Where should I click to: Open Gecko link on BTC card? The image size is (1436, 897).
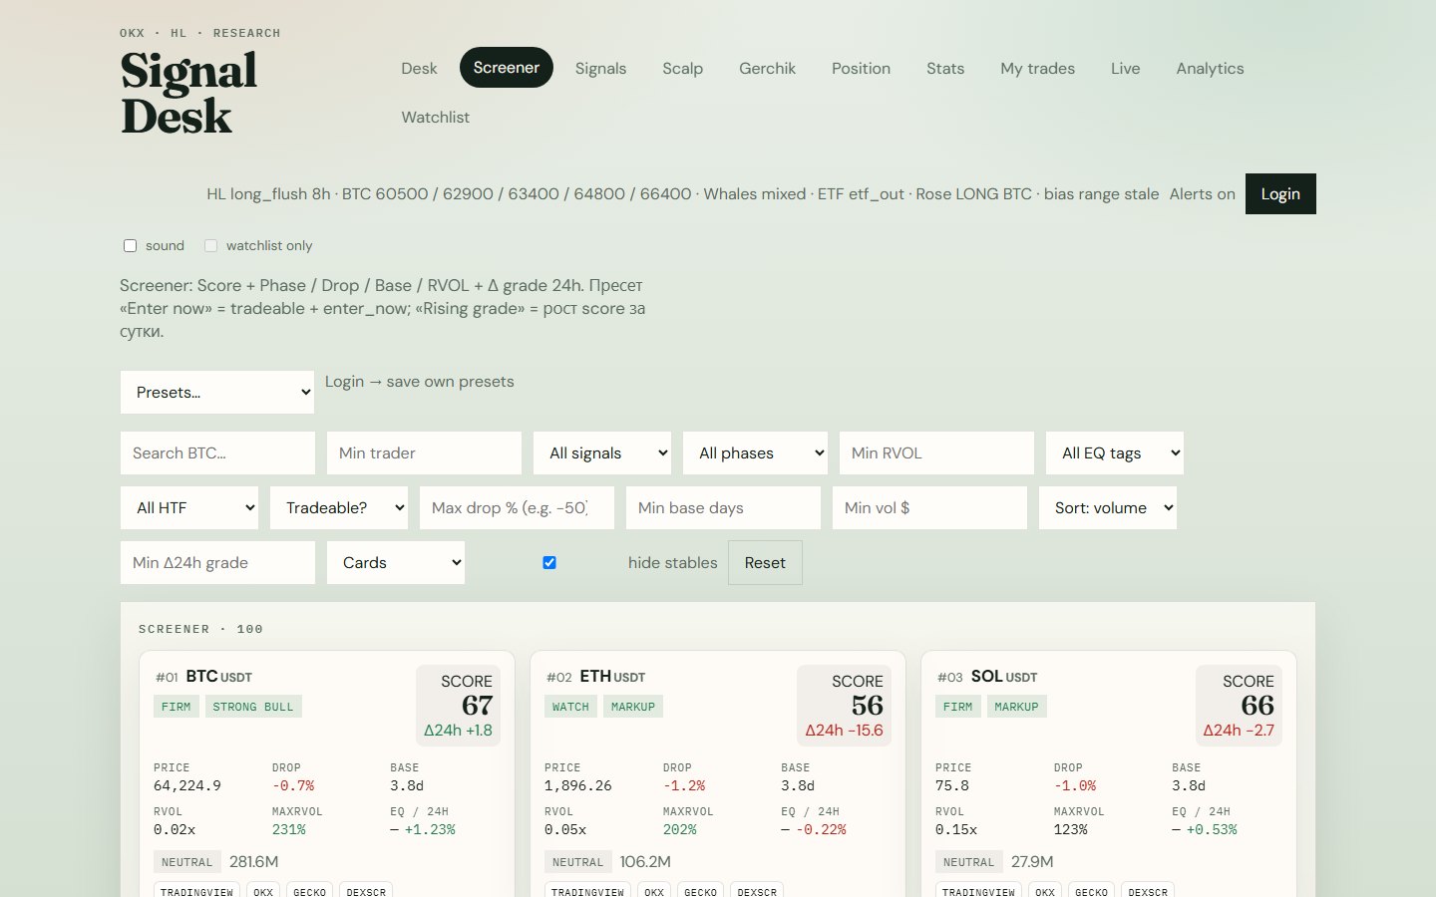[x=310, y=892]
